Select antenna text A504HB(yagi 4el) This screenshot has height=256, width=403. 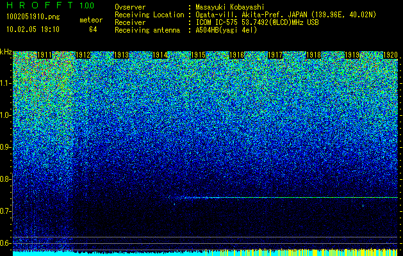(226, 30)
